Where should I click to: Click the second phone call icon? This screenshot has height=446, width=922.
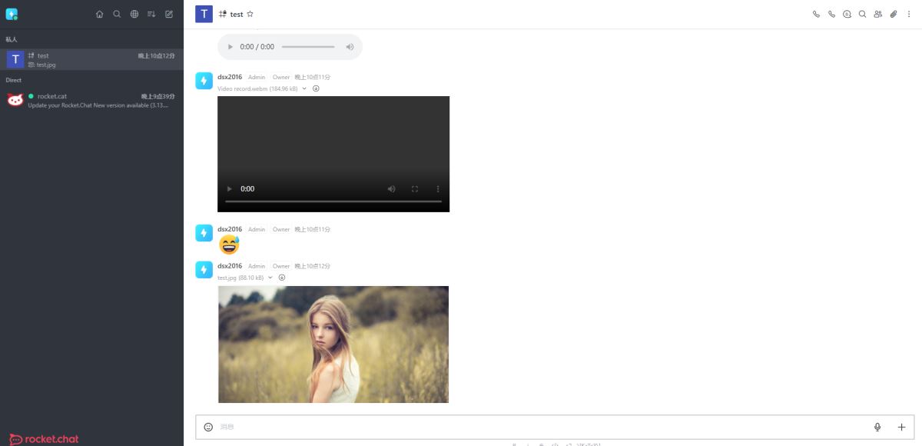(831, 14)
